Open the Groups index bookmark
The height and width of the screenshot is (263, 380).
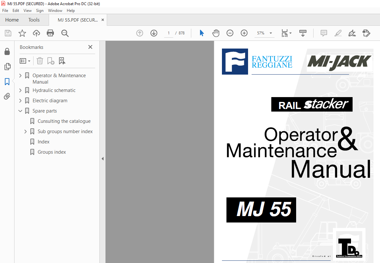[x=52, y=152]
